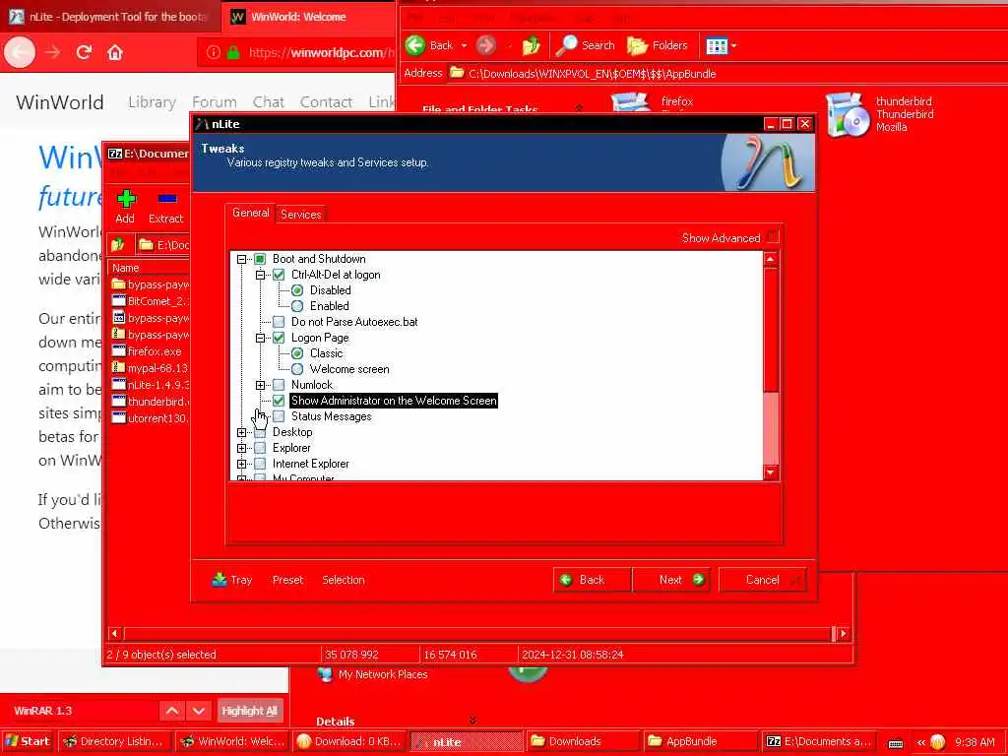Check the Status Messages checkbox
The width and height of the screenshot is (1008, 756).
pos(279,416)
